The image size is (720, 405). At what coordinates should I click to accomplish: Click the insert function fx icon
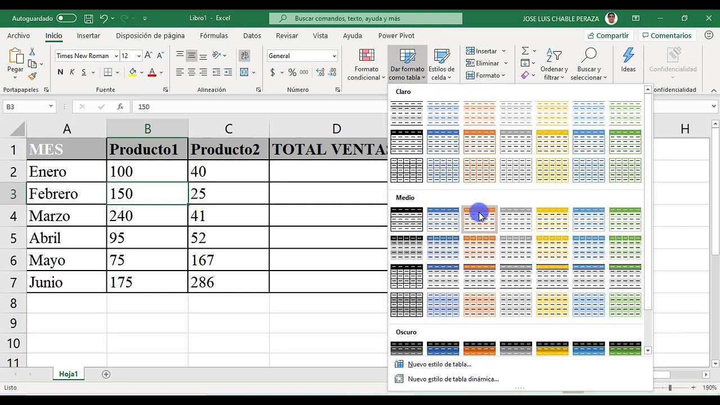pos(120,106)
